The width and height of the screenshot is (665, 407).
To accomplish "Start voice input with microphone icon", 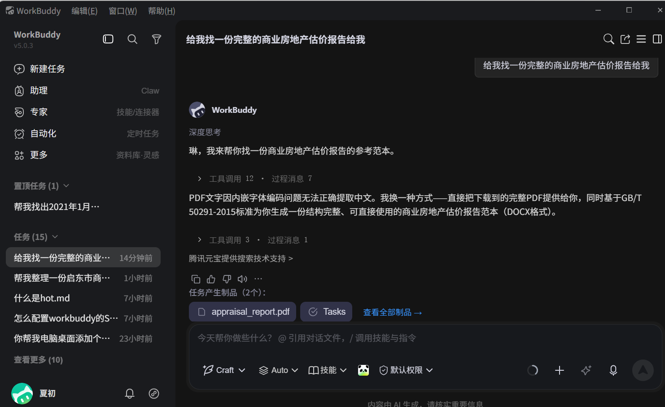I will click(x=613, y=370).
